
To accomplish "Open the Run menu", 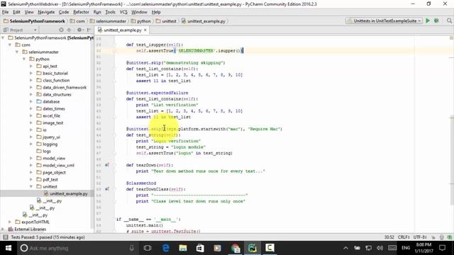I will (97, 12).
